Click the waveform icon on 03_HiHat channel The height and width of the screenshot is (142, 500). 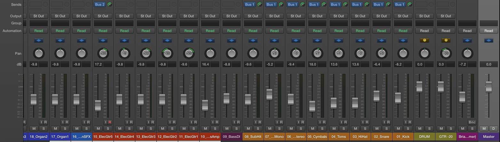tap(360, 40)
